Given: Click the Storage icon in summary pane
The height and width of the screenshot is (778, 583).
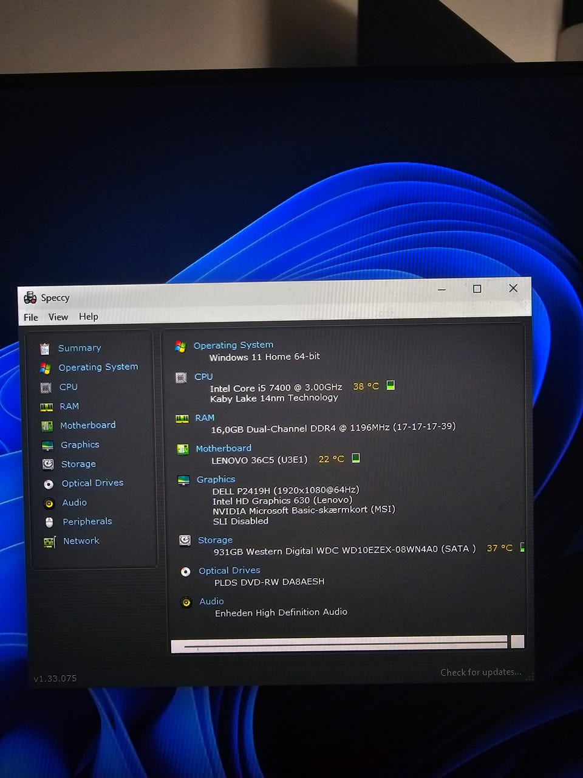Looking at the screenshot, I should pos(185,540).
